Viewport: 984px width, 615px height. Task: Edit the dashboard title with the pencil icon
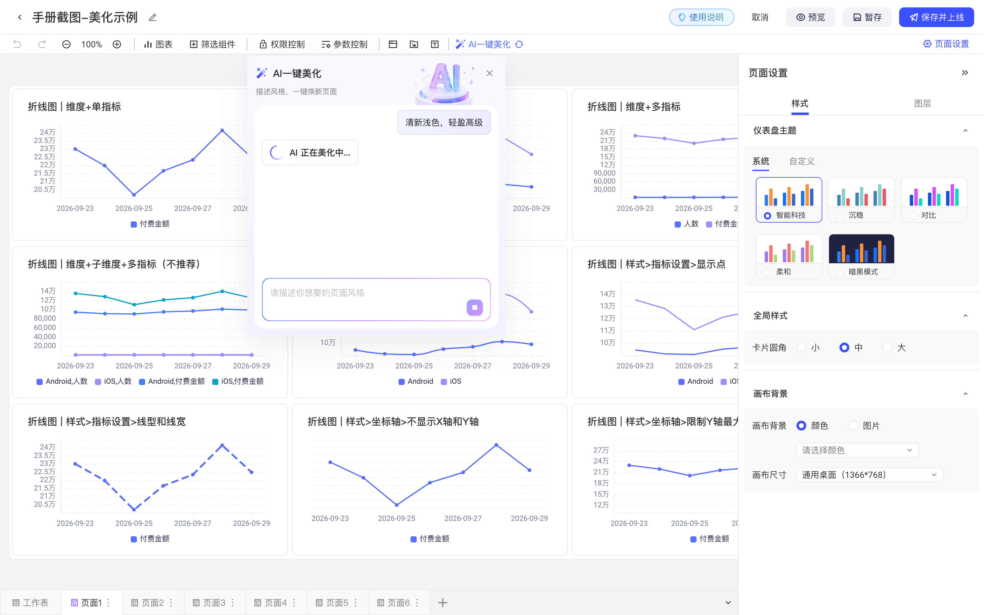153,18
